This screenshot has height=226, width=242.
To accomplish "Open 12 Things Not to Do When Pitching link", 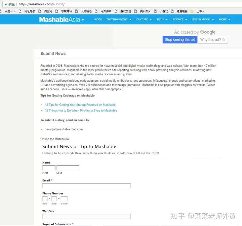I will [81, 110].
